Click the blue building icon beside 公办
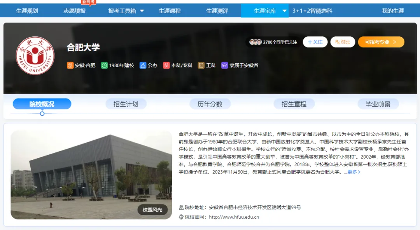This screenshot has height=230, width=420. 143,66
